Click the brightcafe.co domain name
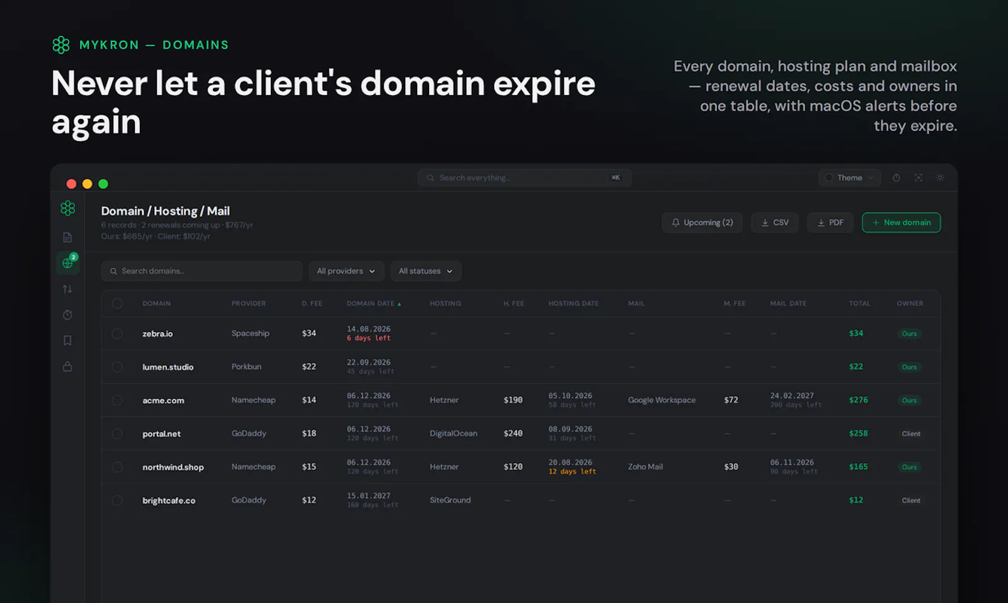1008x603 pixels. tap(169, 501)
